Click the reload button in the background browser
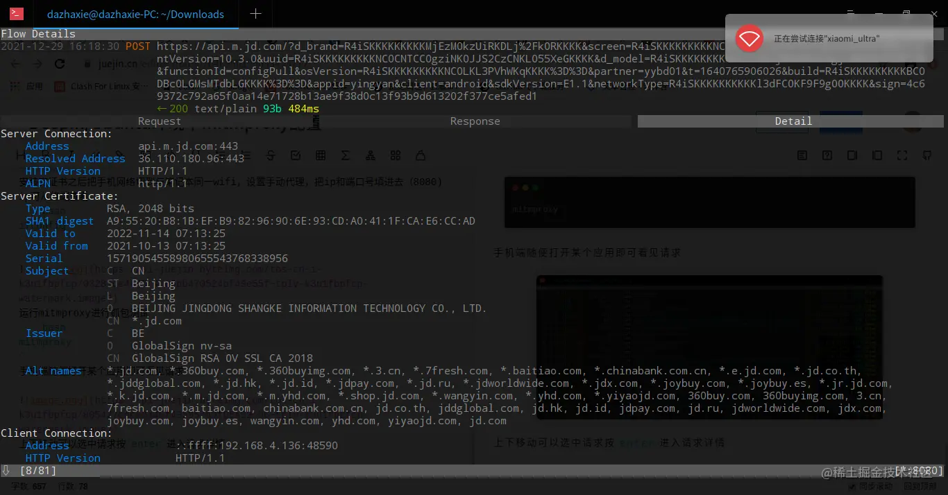Image resolution: width=948 pixels, height=495 pixels. coord(60,64)
